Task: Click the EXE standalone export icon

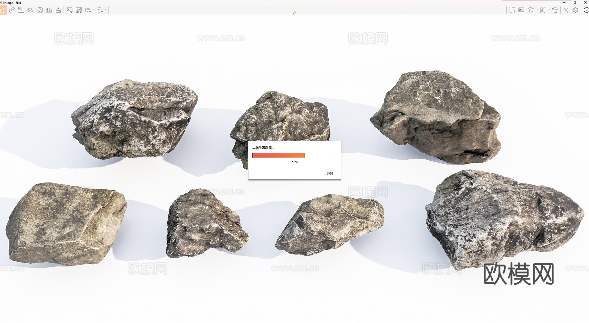Action: pyautogui.click(x=100, y=10)
